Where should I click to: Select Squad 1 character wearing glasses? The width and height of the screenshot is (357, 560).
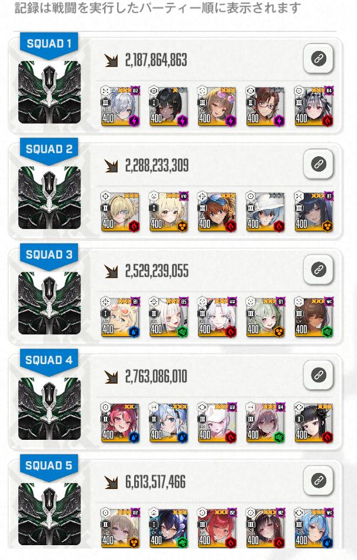(x=265, y=106)
